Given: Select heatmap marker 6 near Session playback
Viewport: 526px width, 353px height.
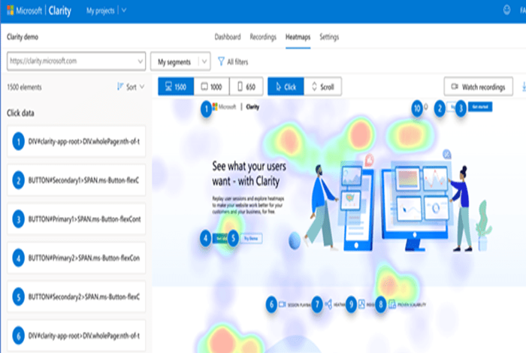Looking at the screenshot, I should point(271,305).
